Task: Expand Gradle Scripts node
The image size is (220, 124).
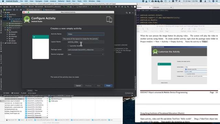Action: click(x=3, y=43)
